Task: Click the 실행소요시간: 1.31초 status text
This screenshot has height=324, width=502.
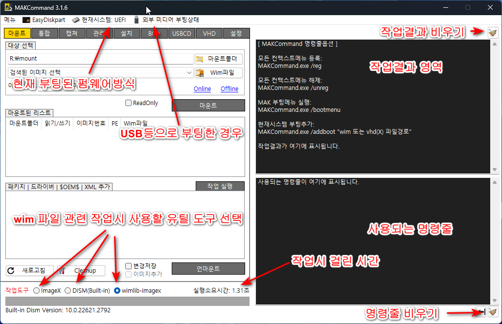Action: click(221, 290)
